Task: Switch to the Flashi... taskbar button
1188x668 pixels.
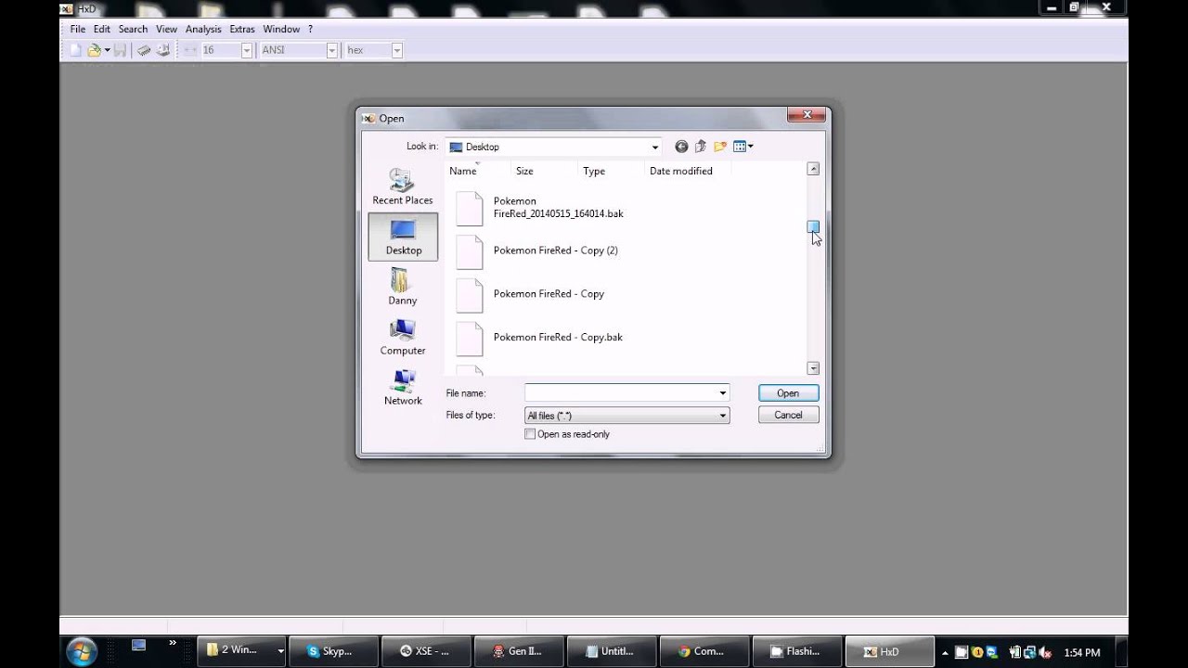Action: [x=796, y=651]
